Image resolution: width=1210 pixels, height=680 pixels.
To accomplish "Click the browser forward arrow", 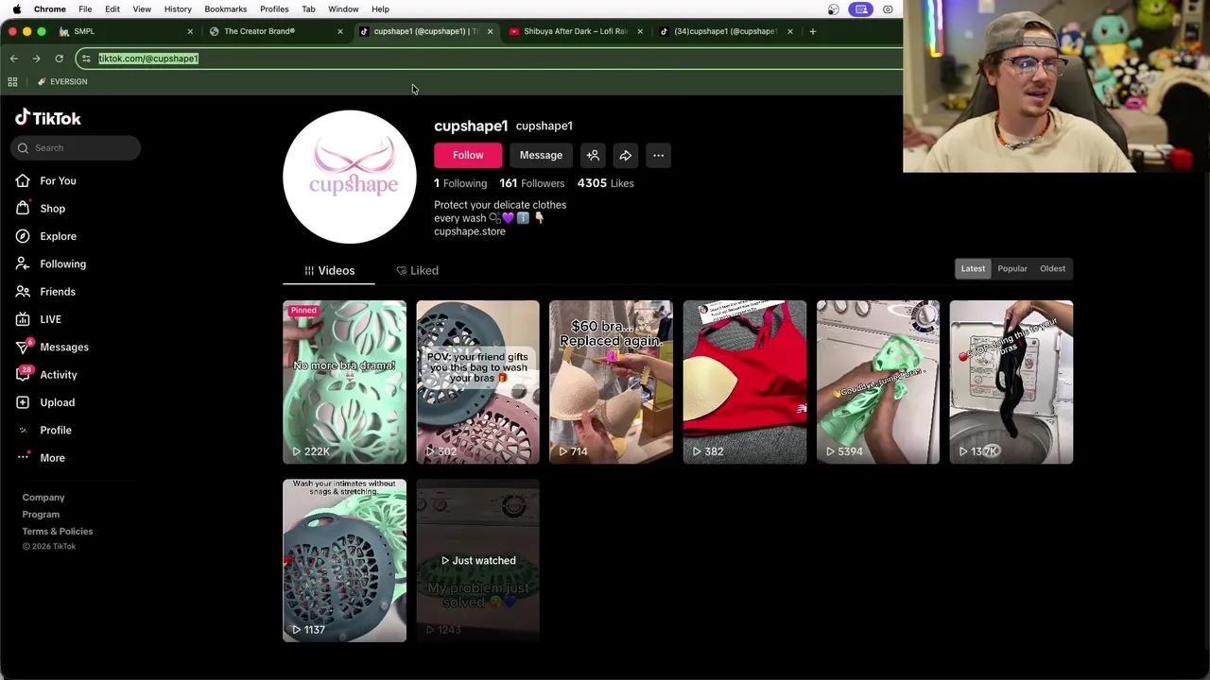I will 36,59.
